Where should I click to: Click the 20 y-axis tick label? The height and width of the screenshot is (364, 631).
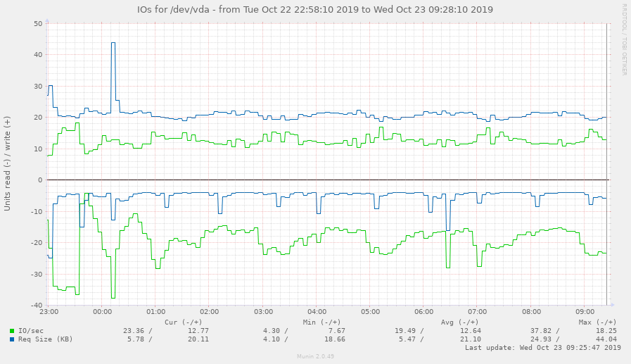[x=38, y=118]
